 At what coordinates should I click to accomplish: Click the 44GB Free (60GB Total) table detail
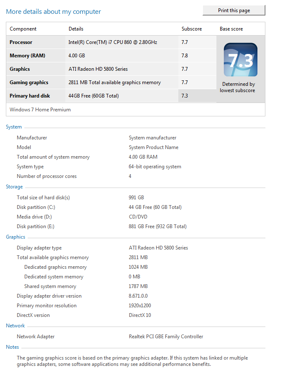(93, 95)
